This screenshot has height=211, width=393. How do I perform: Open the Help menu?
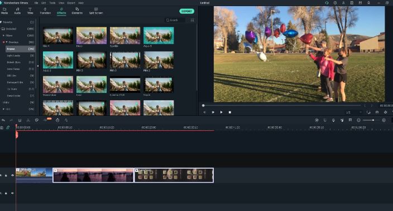coord(81,3)
